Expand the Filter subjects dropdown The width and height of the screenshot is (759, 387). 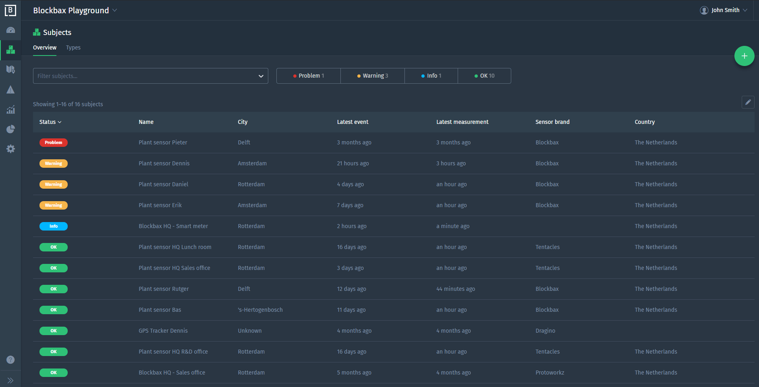(x=261, y=76)
